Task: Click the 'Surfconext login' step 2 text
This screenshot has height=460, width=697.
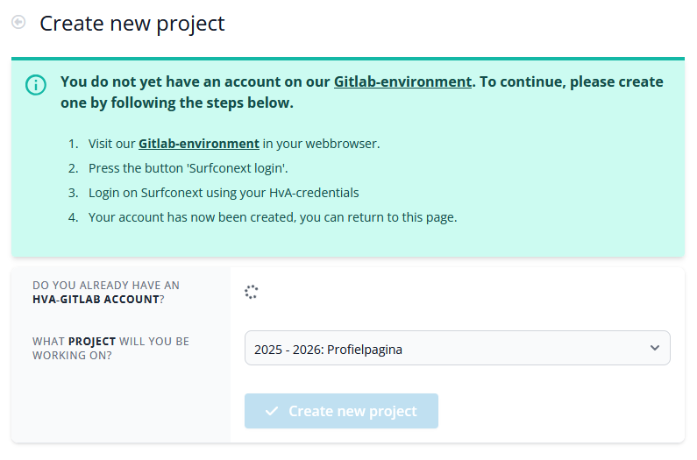Action: tap(188, 168)
